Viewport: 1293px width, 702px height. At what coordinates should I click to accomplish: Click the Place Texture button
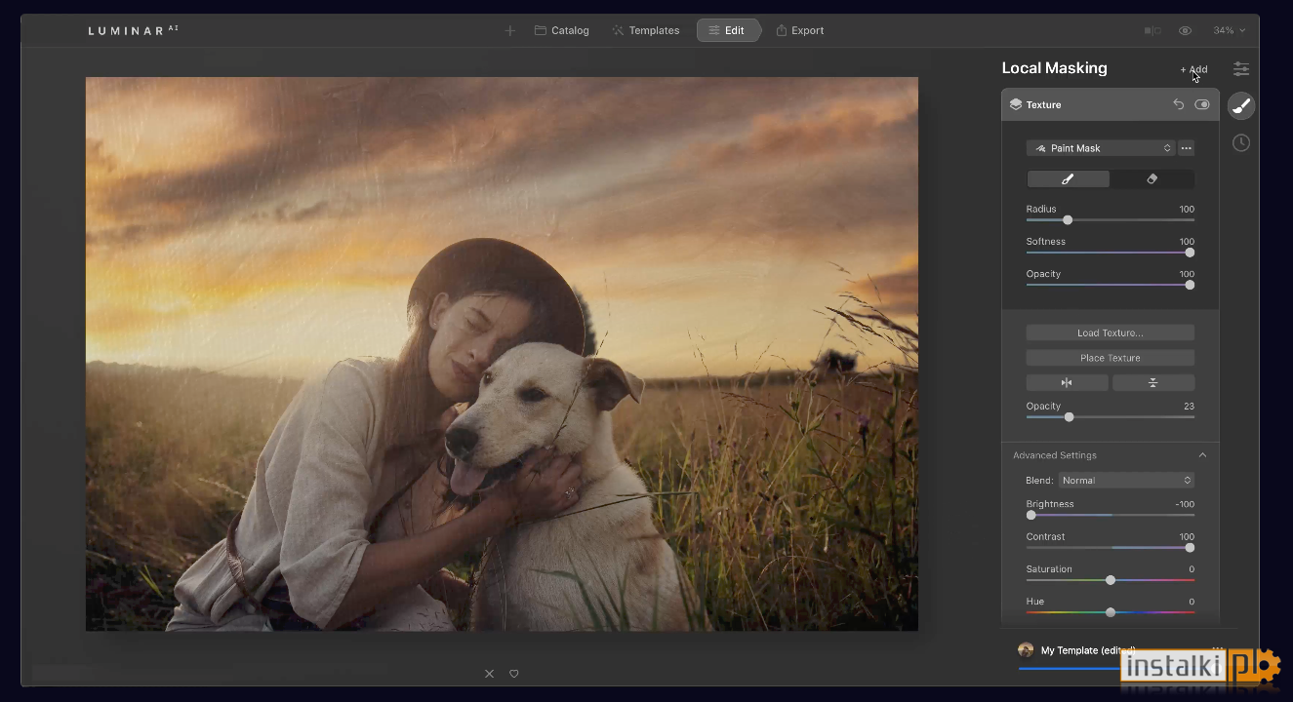[1111, 358]
